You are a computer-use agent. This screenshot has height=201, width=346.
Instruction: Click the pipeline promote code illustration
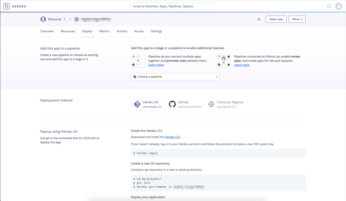138,61
